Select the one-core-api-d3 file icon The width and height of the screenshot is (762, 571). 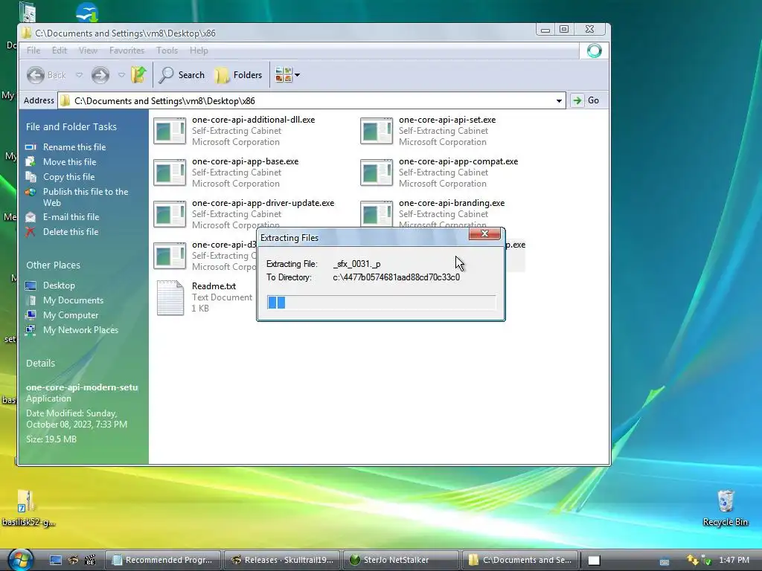170,256
